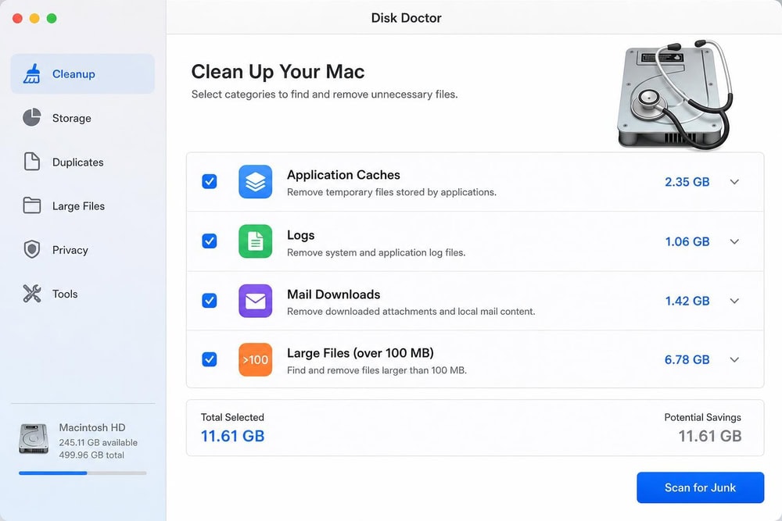This screenshot has width=782, height=521.
Task: Click the Large Files (over 100 MB) title
Action: [360, 353]
